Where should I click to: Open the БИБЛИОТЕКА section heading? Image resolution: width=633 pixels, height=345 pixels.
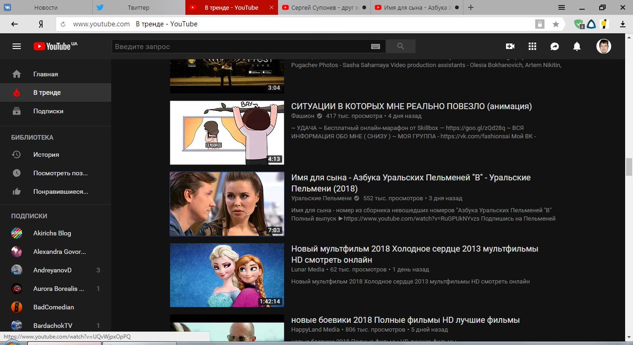click(32, 137)
